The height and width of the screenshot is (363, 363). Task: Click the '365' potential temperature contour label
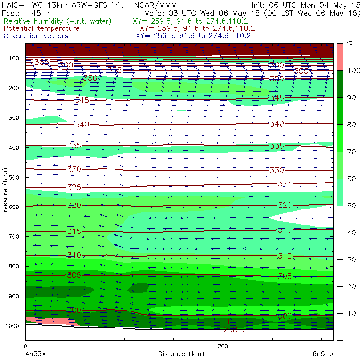(x=42, y=62)
